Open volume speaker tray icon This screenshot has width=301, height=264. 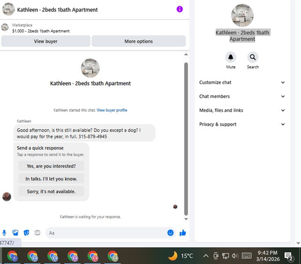click(x=235, y=256)
